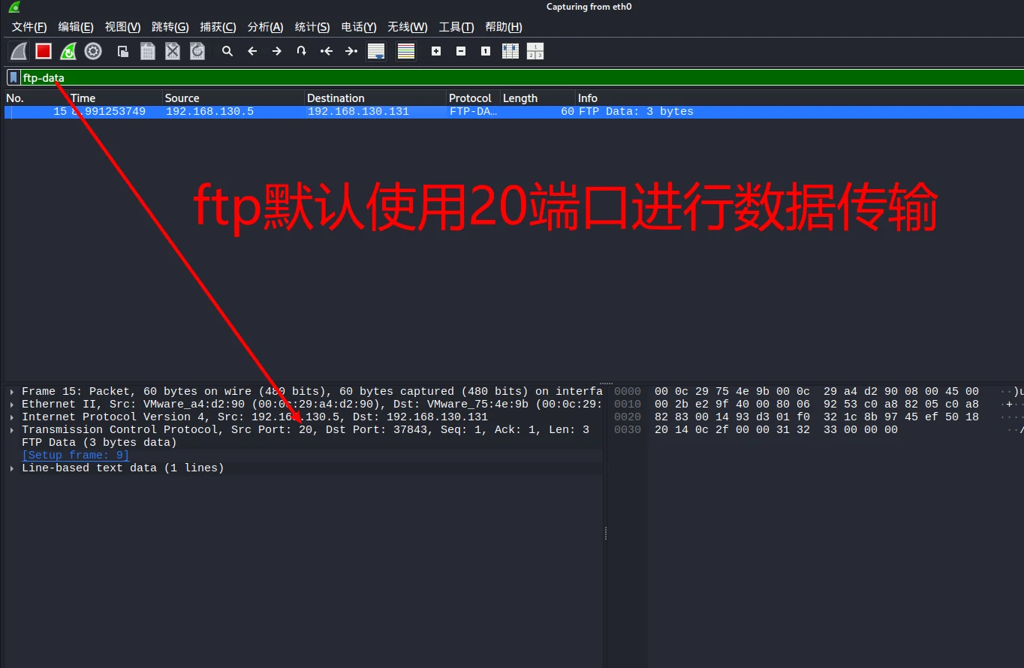Go back to previous packet
This screenshot has height=668, width=1024.
(252, 51)
